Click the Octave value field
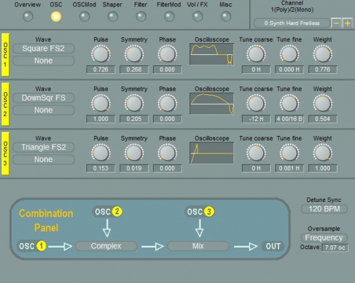355x283 pixels. 335,248
